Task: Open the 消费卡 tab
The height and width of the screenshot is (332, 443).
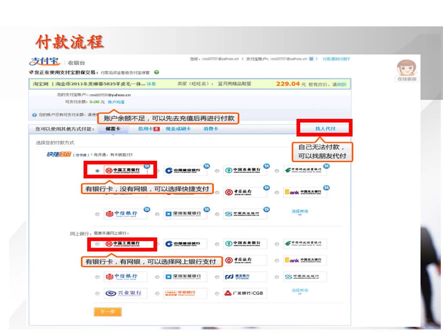Action: pos(211,129)
